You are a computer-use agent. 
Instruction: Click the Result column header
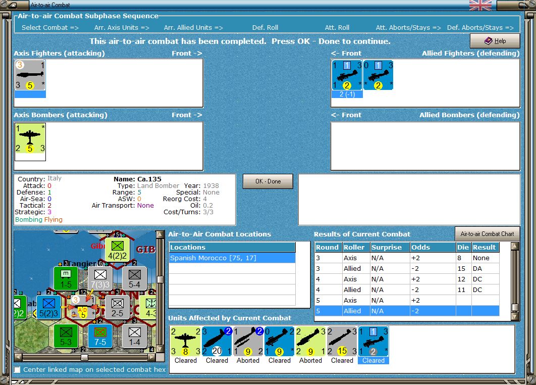pyautogui.click(x=486, y=248)
